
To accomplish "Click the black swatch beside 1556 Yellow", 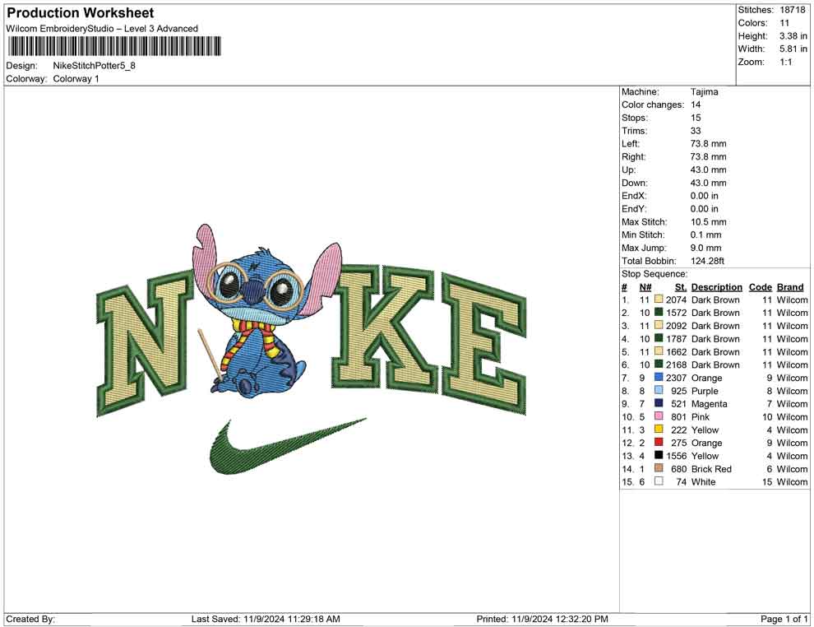I will coord(659,455).
